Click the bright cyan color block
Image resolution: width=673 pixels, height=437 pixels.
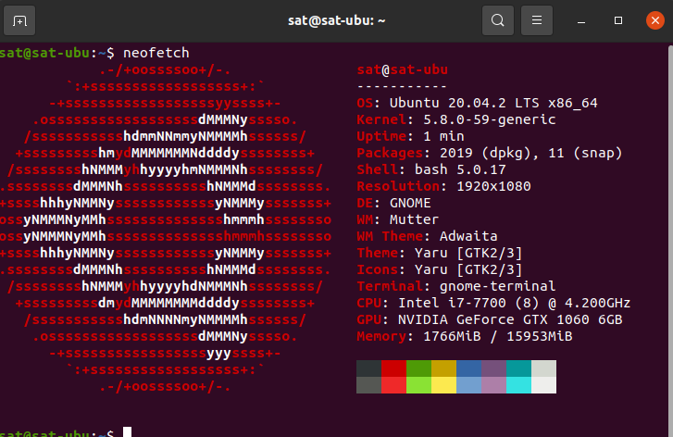coord(518,385)
